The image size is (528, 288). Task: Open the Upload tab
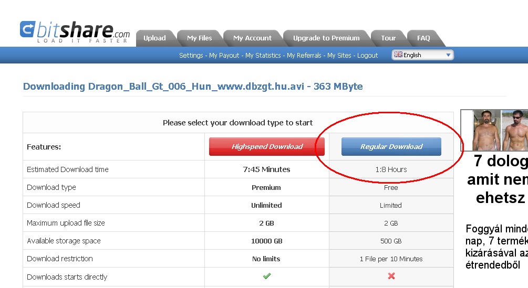tap(154, 38)
